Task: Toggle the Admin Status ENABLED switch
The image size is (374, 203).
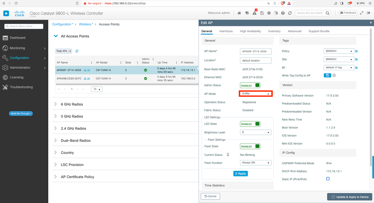Action: point(250,85)
